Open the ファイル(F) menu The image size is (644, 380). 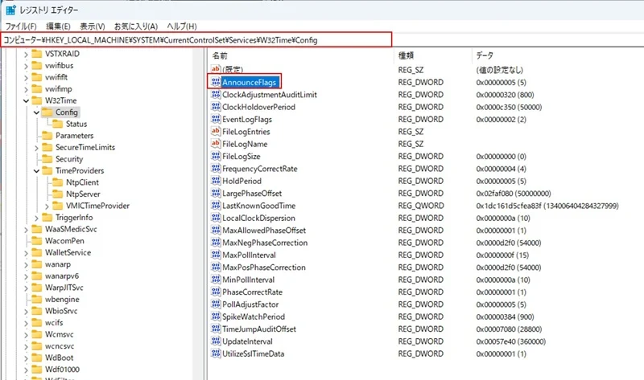pyautogui.click(x=21, y=27)
